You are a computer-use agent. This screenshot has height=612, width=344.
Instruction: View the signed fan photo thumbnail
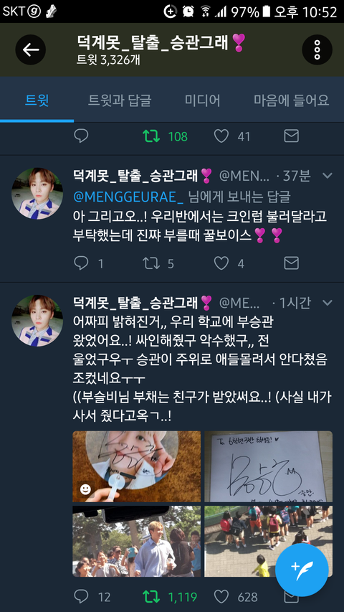tap(136, 466)
